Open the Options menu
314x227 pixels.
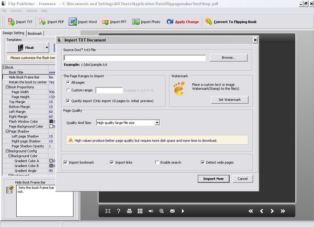point(31,11)
